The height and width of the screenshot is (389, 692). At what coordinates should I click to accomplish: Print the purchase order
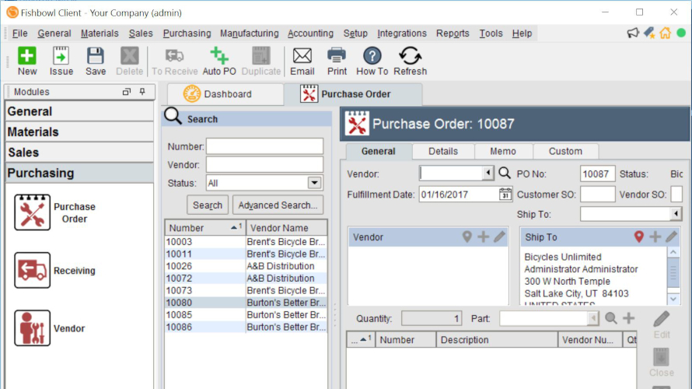[x=337, y=61]
